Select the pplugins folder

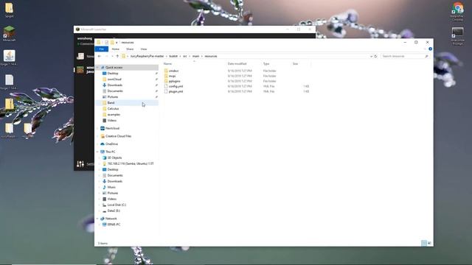174,81
